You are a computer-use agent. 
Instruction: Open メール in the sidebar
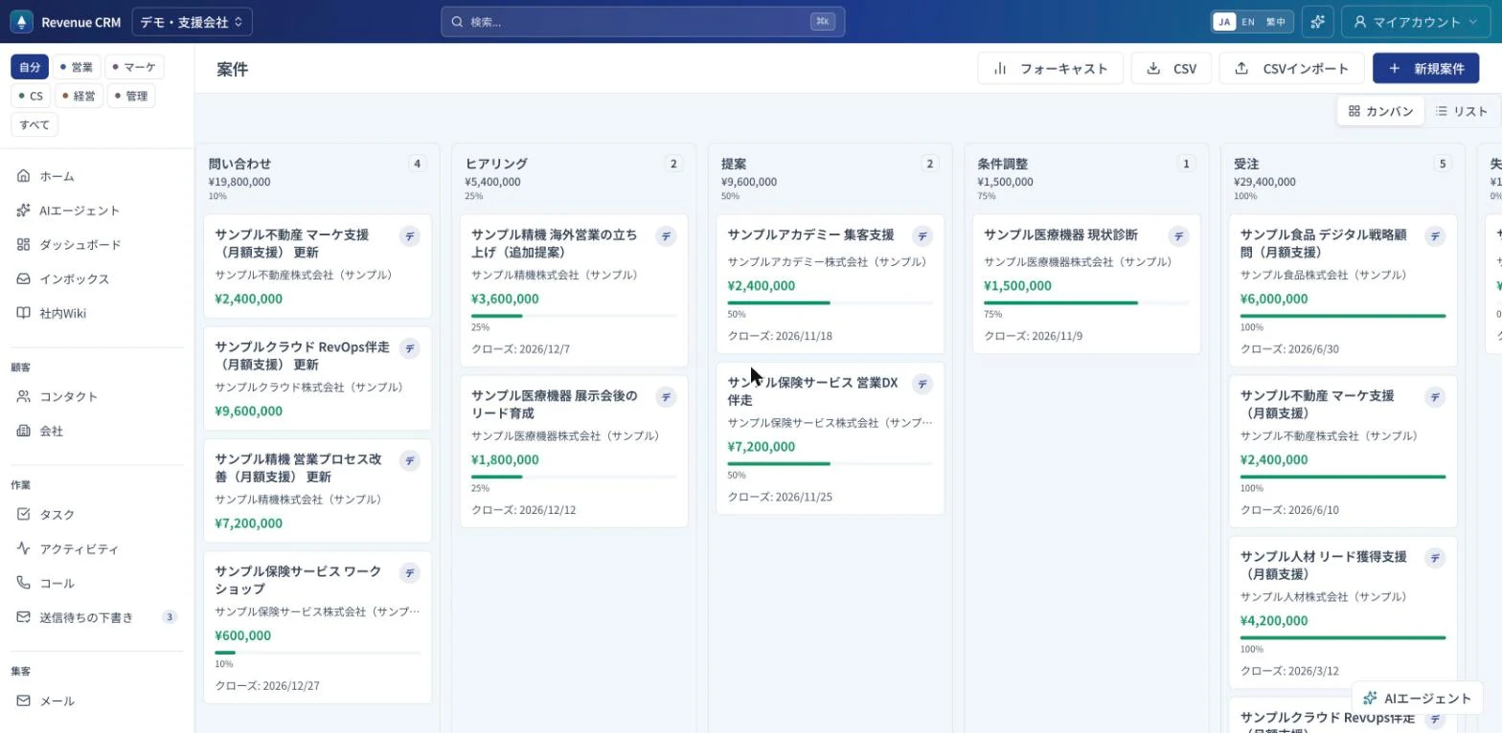97,701
